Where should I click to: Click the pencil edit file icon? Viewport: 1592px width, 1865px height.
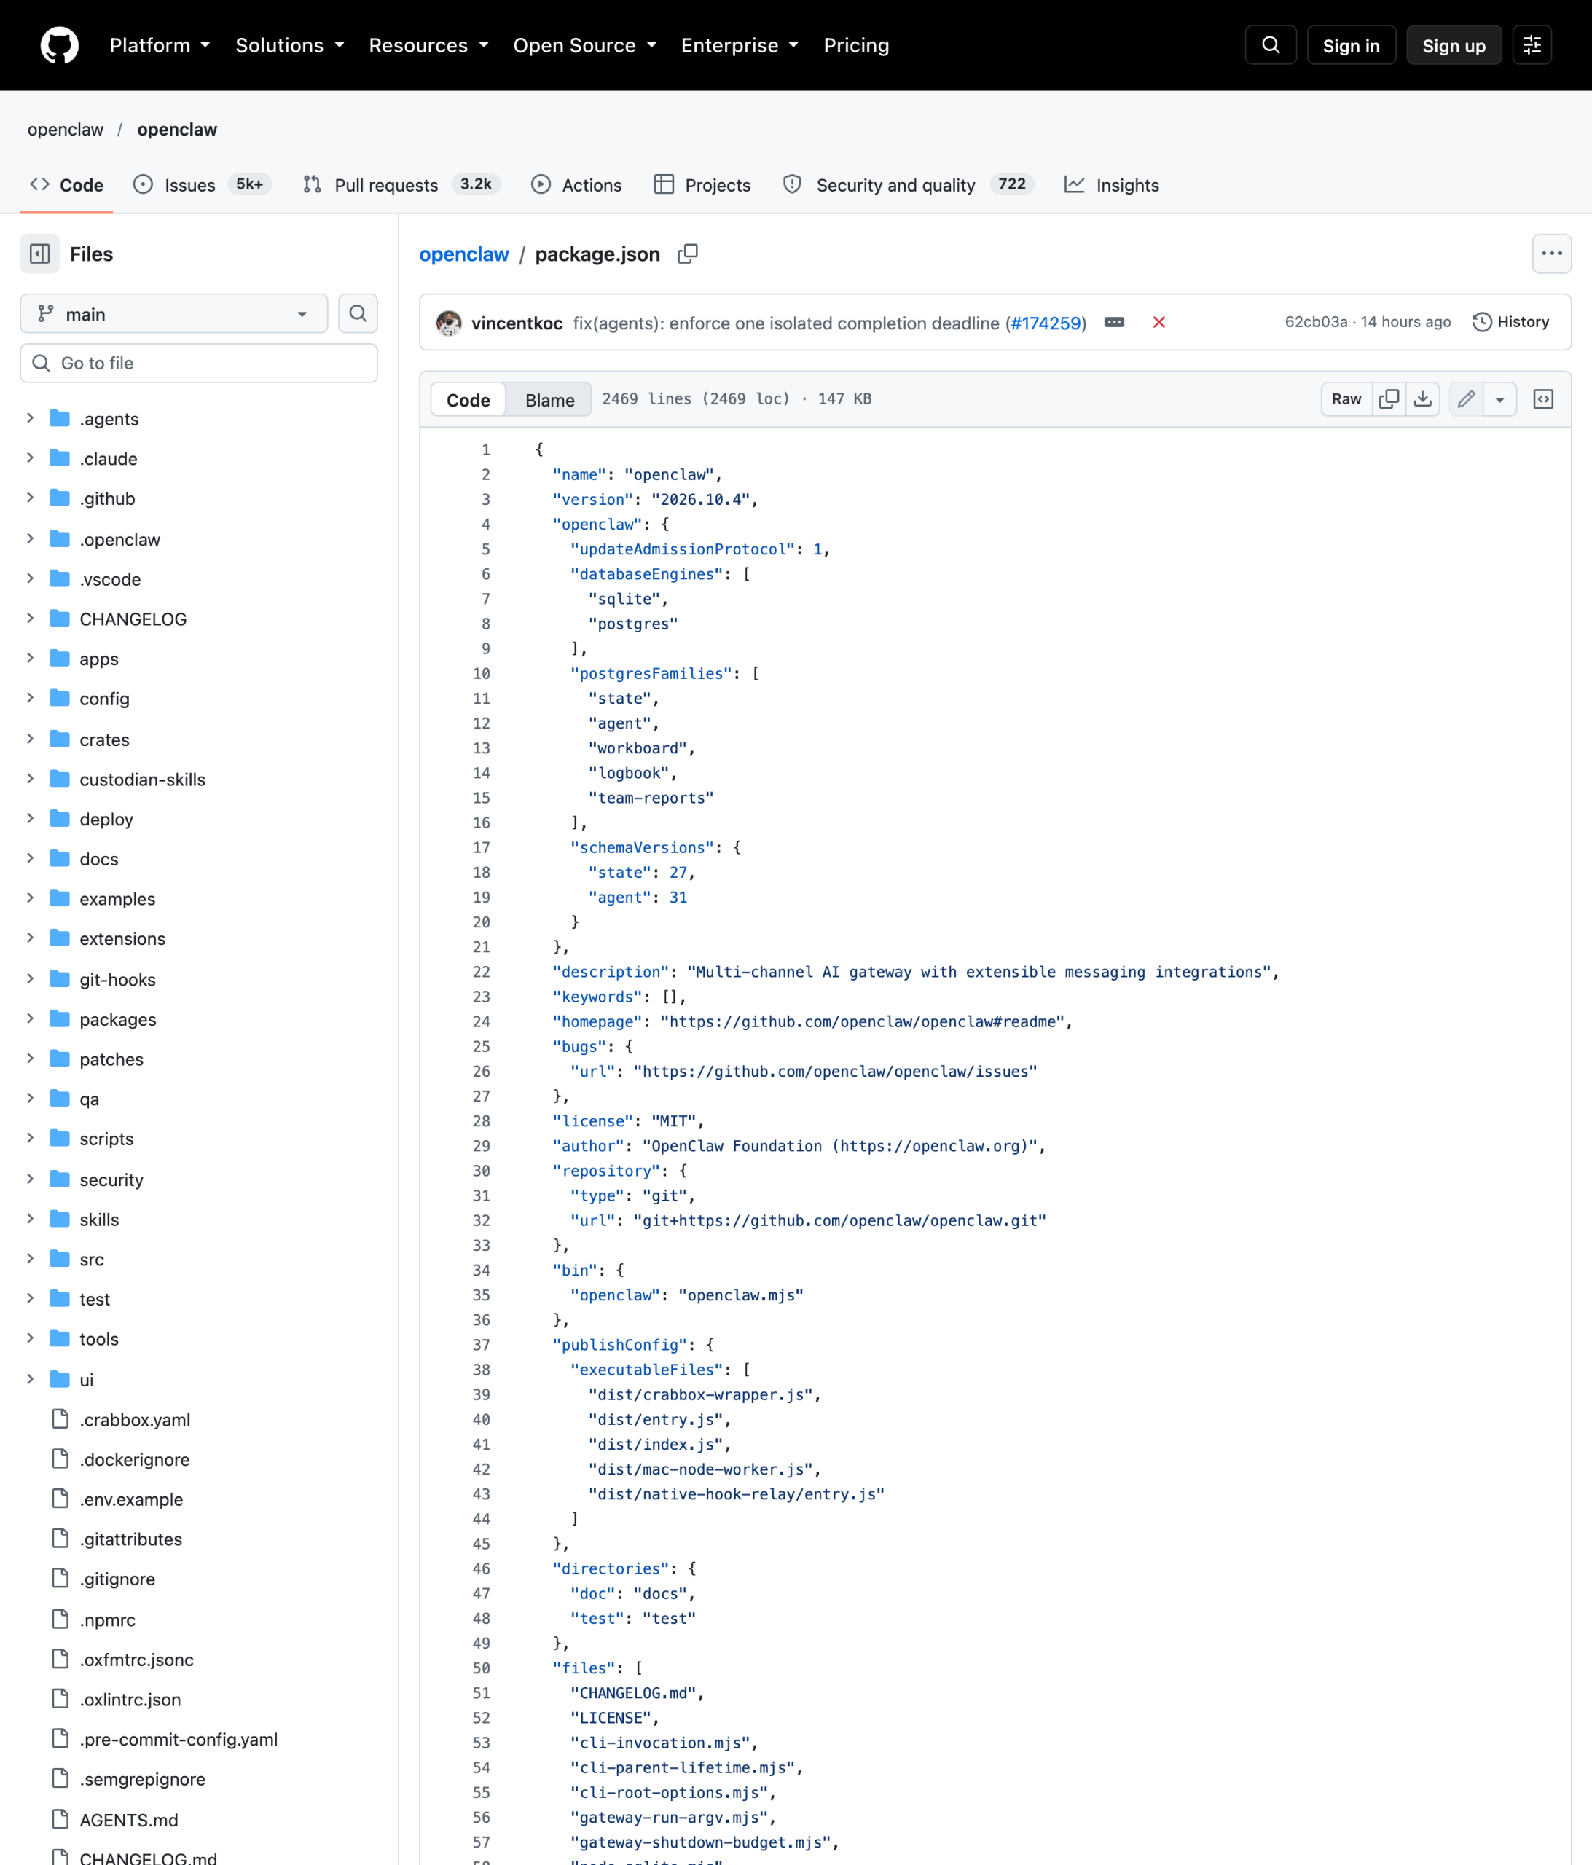point(1465,398)
